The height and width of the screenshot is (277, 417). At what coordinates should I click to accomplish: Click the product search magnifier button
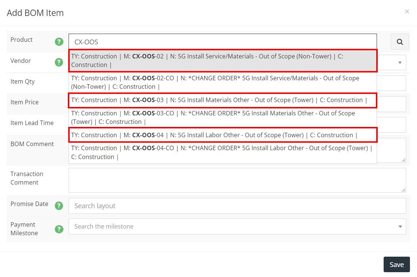click(x=400, y=42)
